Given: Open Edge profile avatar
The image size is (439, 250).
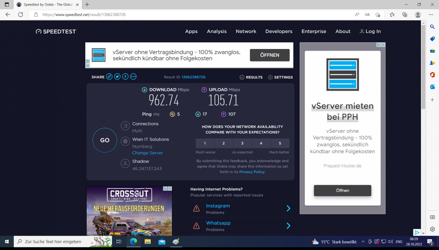Looking at the screenshot, I should (x=418, y=15).
